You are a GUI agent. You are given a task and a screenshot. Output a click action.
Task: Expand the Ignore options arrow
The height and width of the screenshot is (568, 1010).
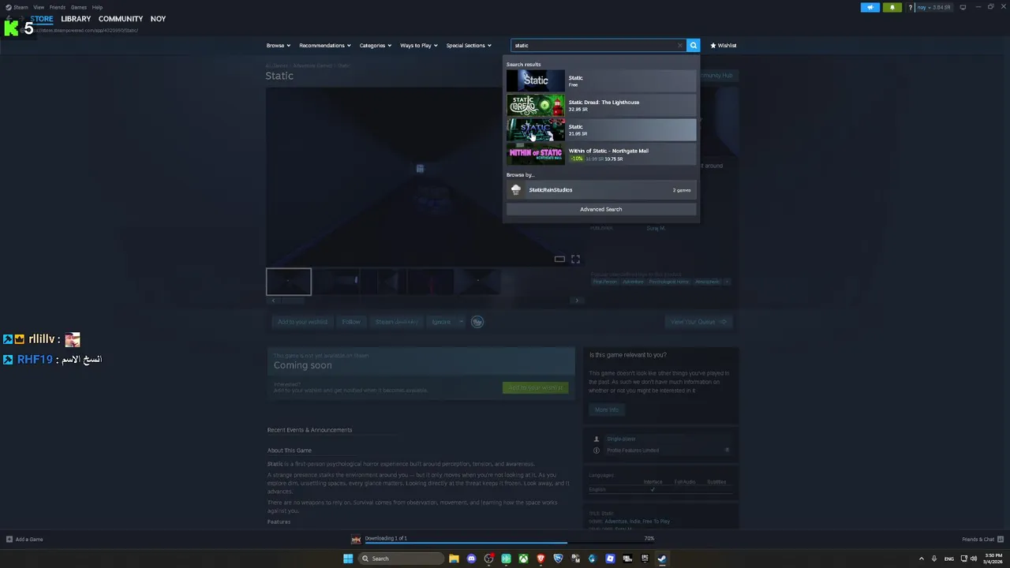pos(462,321)
